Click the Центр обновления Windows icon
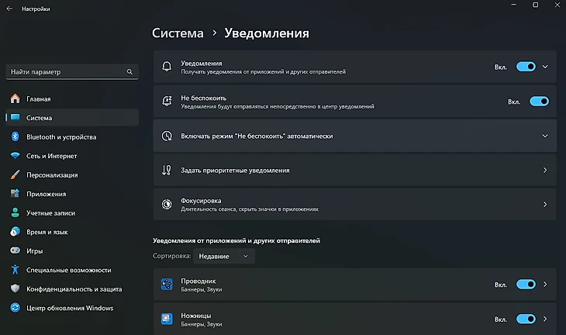566x335 pixels. [14, 308]
